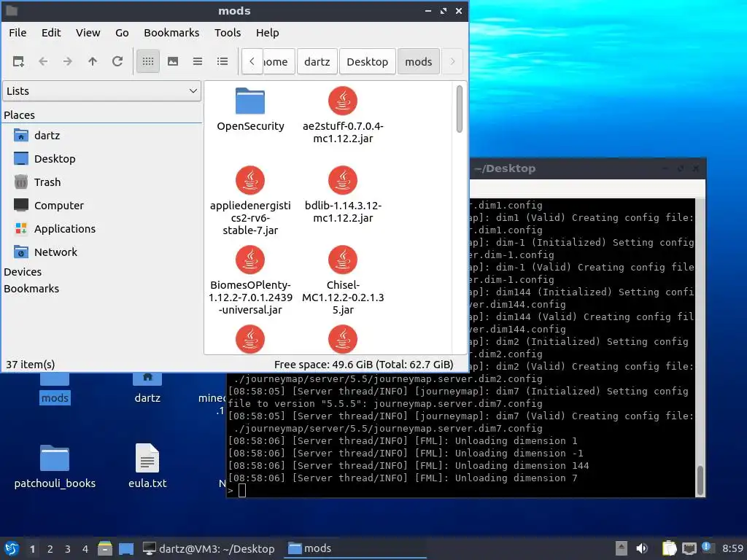Click the update notifier tray icon
This screenshot has height=560, width=747.
(707, 548)
